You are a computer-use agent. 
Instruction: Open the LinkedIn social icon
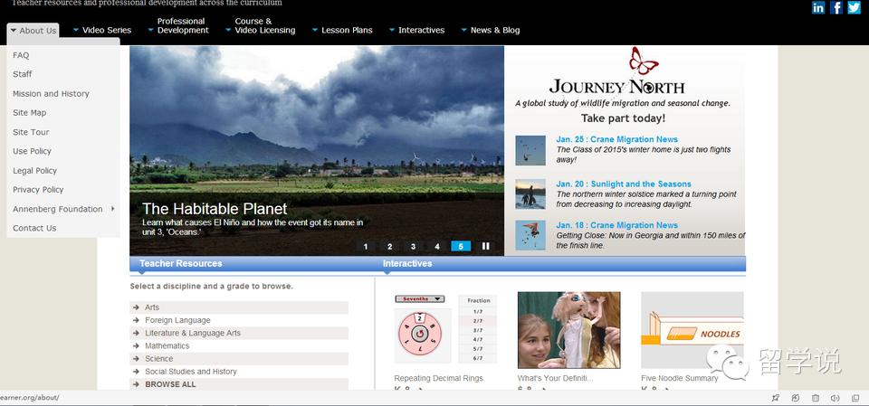coord(818,8)
